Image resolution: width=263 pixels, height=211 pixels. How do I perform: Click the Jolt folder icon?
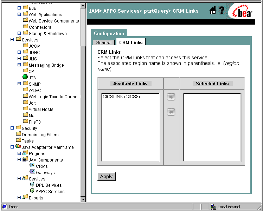(x=26, y=102)
